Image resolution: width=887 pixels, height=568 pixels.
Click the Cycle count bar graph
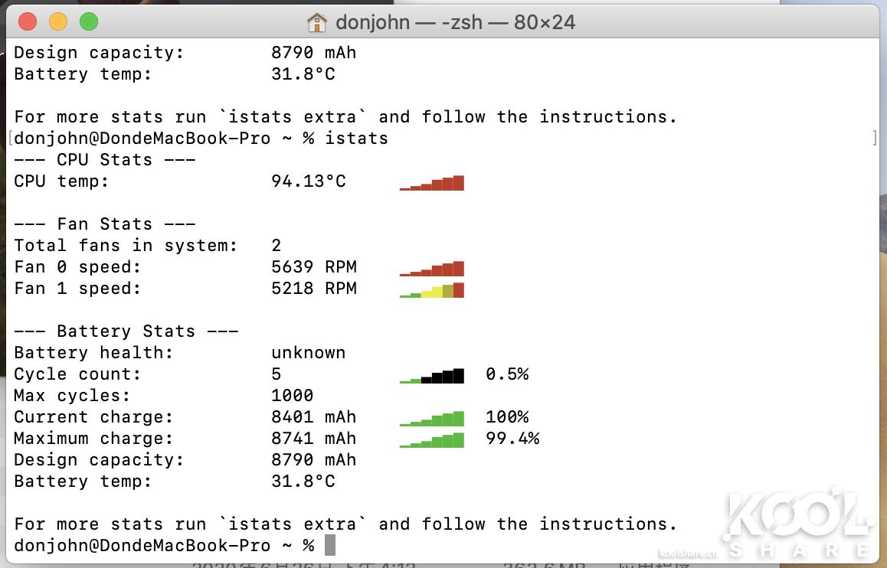click(431, 374)
